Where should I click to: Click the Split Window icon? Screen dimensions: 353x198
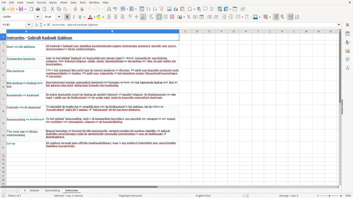(x=235, y=9)
